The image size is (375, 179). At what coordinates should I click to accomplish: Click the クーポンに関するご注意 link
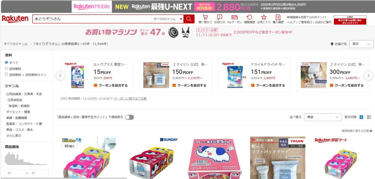pyautogui.click(x=130, y=99)
